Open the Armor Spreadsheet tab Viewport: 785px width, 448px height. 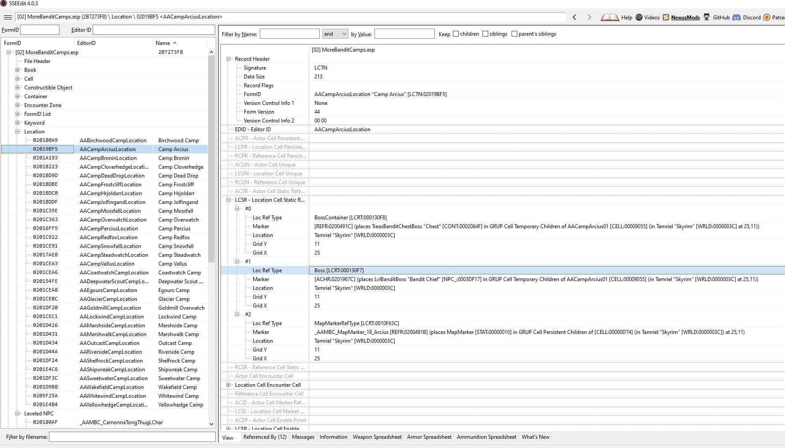point(429,437)
